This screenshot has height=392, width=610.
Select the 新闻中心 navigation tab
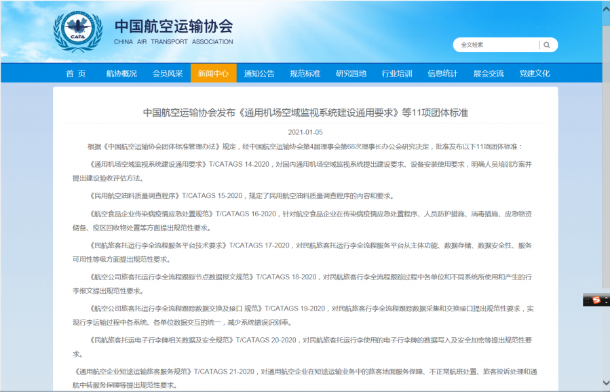click(x=212, y=73)
